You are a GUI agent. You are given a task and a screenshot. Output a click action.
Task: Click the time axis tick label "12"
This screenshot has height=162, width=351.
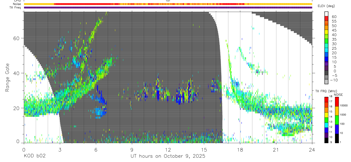point(168,149)
